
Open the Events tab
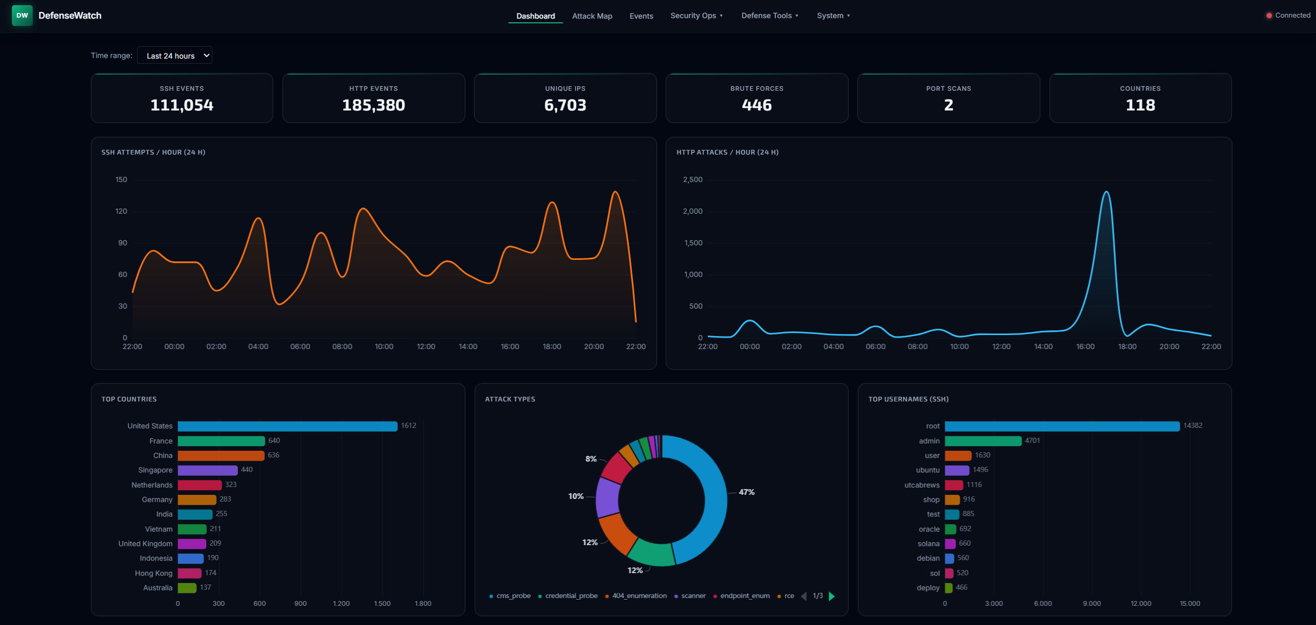(x=641, y=16)
